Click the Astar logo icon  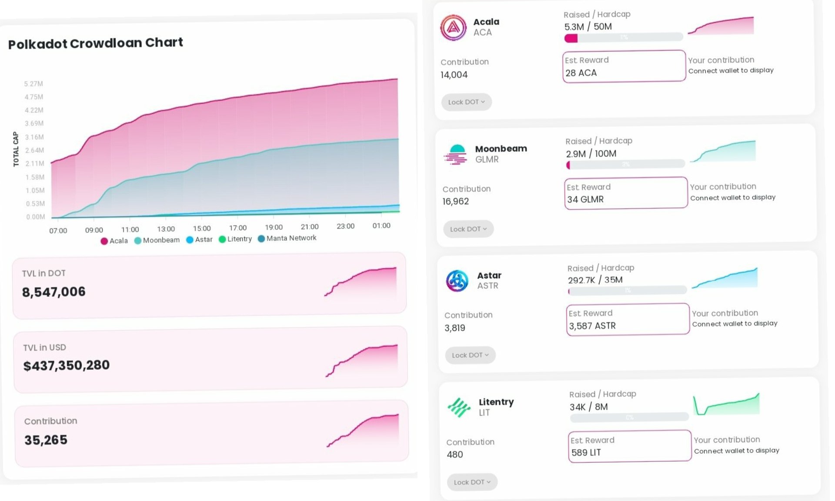pyautogui.click(x=457, y=281)
